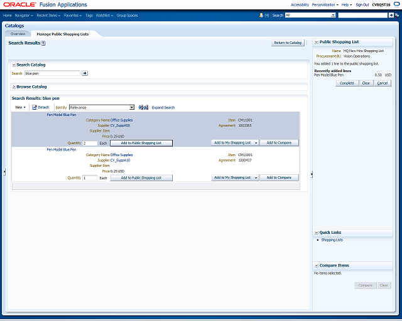The image size is (402, 321).
Task: Click the disabled Compare button
Action: [366, 285]
